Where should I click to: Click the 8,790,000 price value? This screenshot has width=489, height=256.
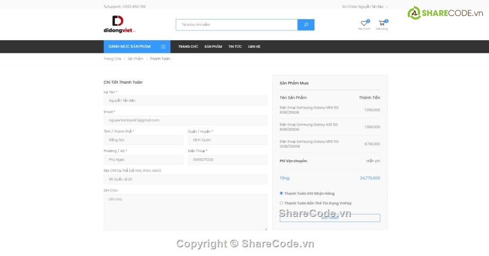pos(372,144)
